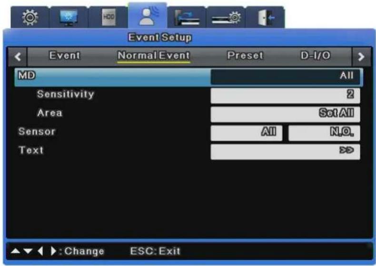Open the display monitor setup tab

(x=69, y=18)
